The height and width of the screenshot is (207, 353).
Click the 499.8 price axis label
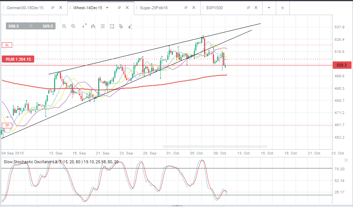(339, 76)
